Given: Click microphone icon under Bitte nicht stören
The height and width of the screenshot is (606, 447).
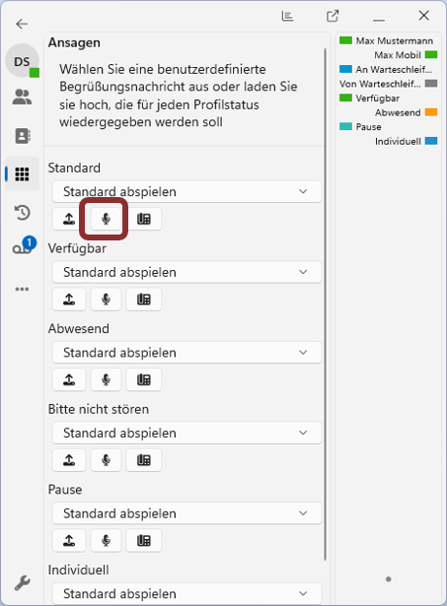Looking at the screenshot, I should pyautogui.click(x=106, y=460).
